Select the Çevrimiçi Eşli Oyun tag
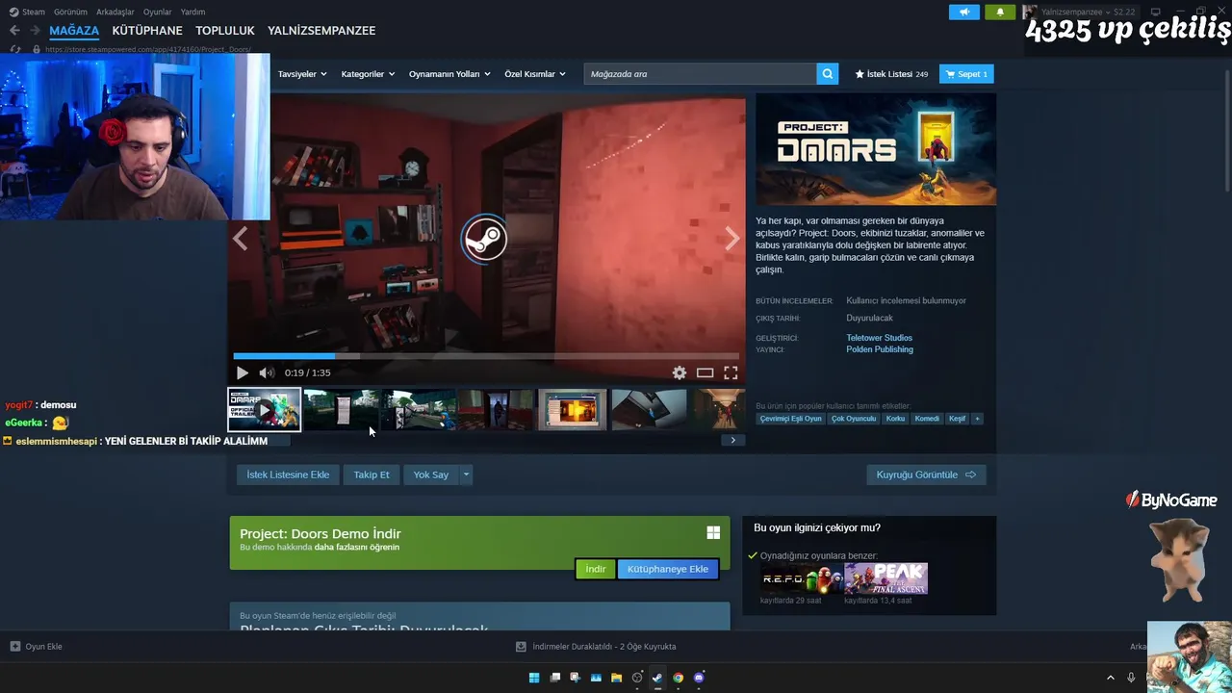 (x=791, y=419)
